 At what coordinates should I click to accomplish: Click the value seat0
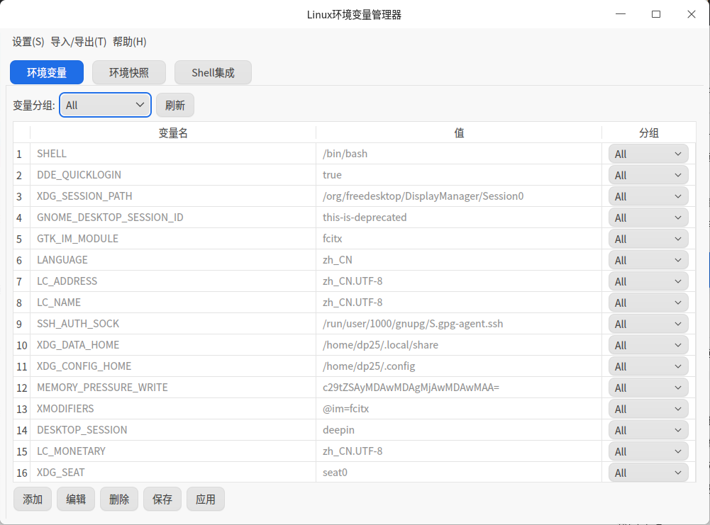tap(335, 473)
